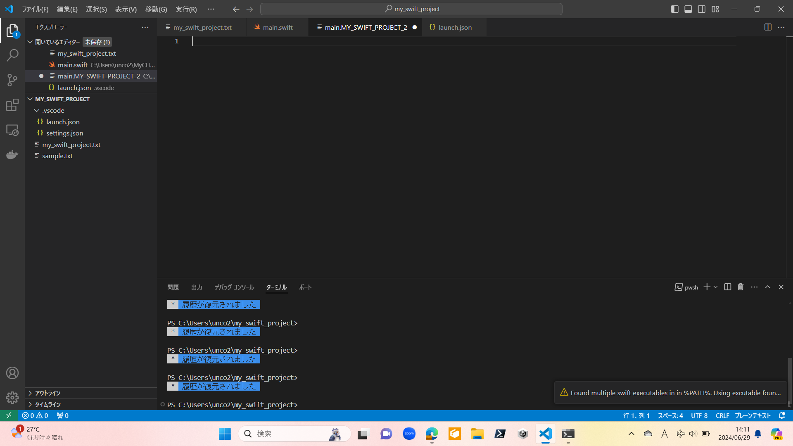Viewport: 793px width, 446px height.
Task: Open the Accounts menu icon
Action: [12, 373]
